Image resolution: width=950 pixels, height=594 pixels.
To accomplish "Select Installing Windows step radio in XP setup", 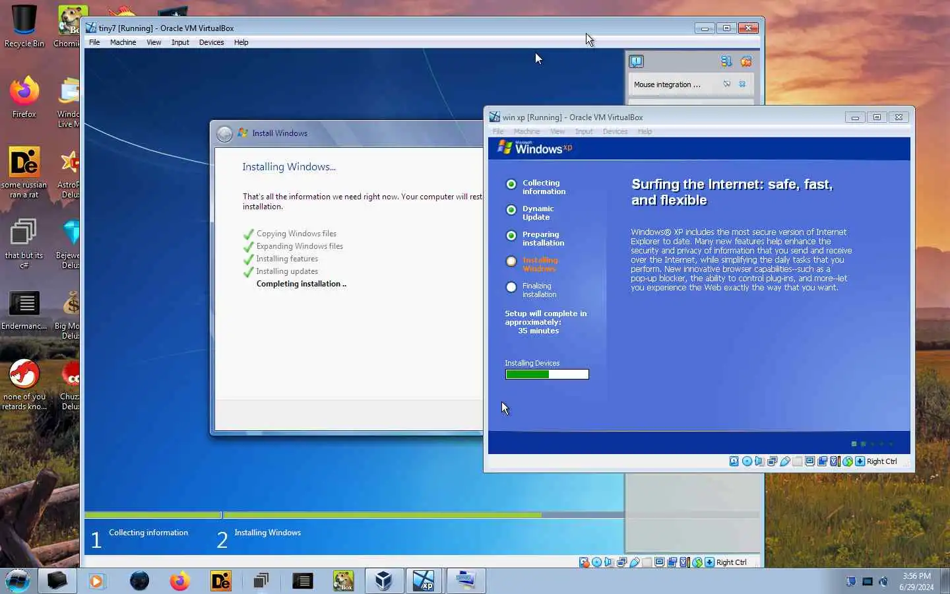I will [x=511, y=261].
